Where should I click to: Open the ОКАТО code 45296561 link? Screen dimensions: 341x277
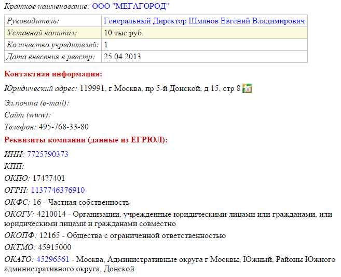(x=52, y=259)
